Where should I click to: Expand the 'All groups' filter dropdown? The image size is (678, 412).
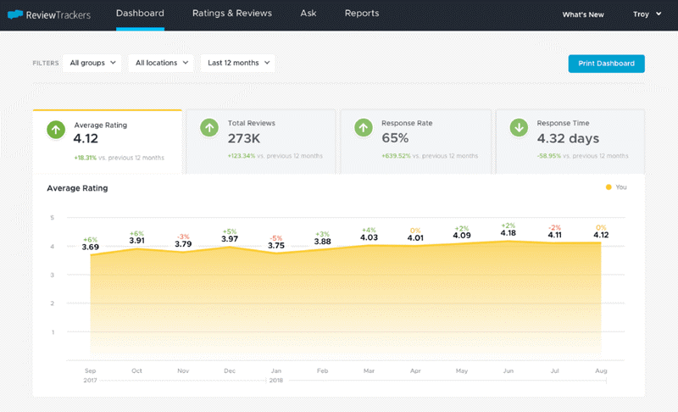pos(93,63)
